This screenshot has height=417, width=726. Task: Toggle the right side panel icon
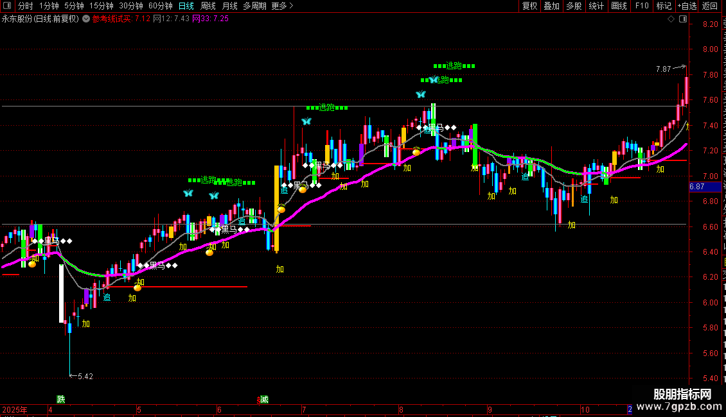[x=683, y=19]
